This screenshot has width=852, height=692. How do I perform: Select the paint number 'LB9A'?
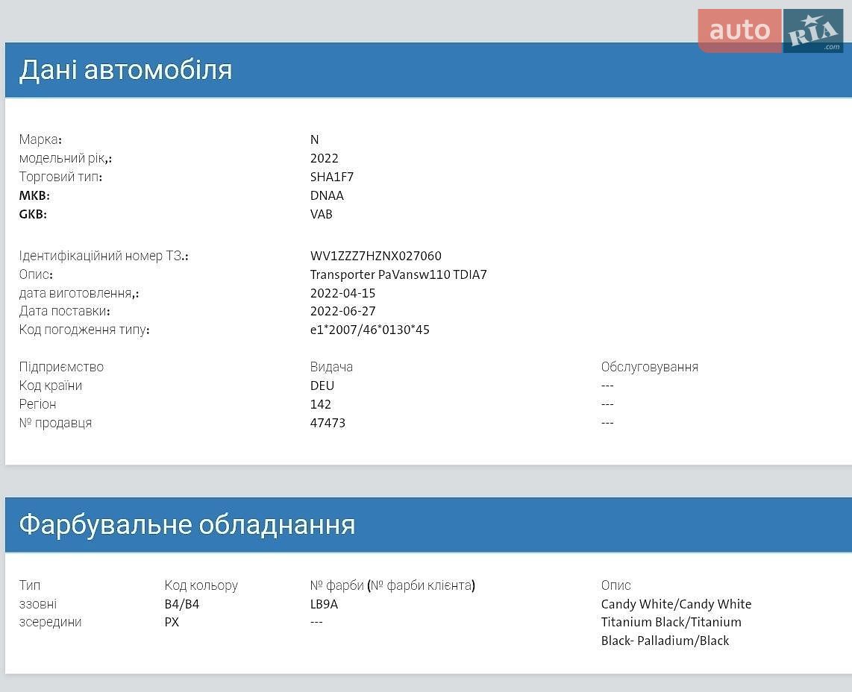(325, 604)
